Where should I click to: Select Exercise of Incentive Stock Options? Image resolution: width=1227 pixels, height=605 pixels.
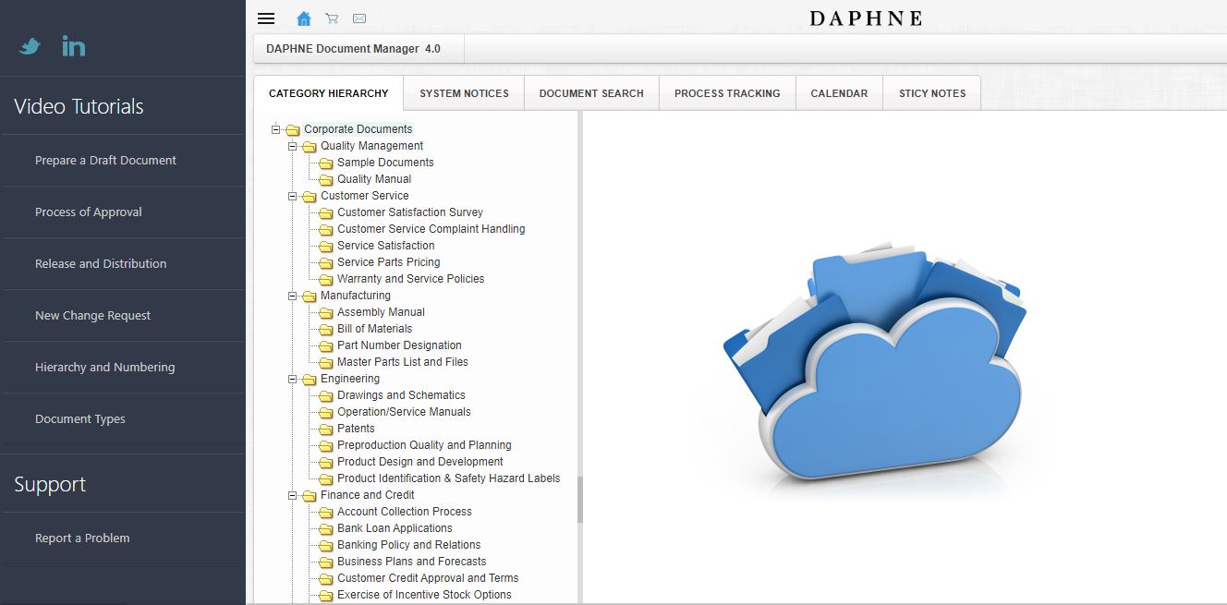coord(424,595)
